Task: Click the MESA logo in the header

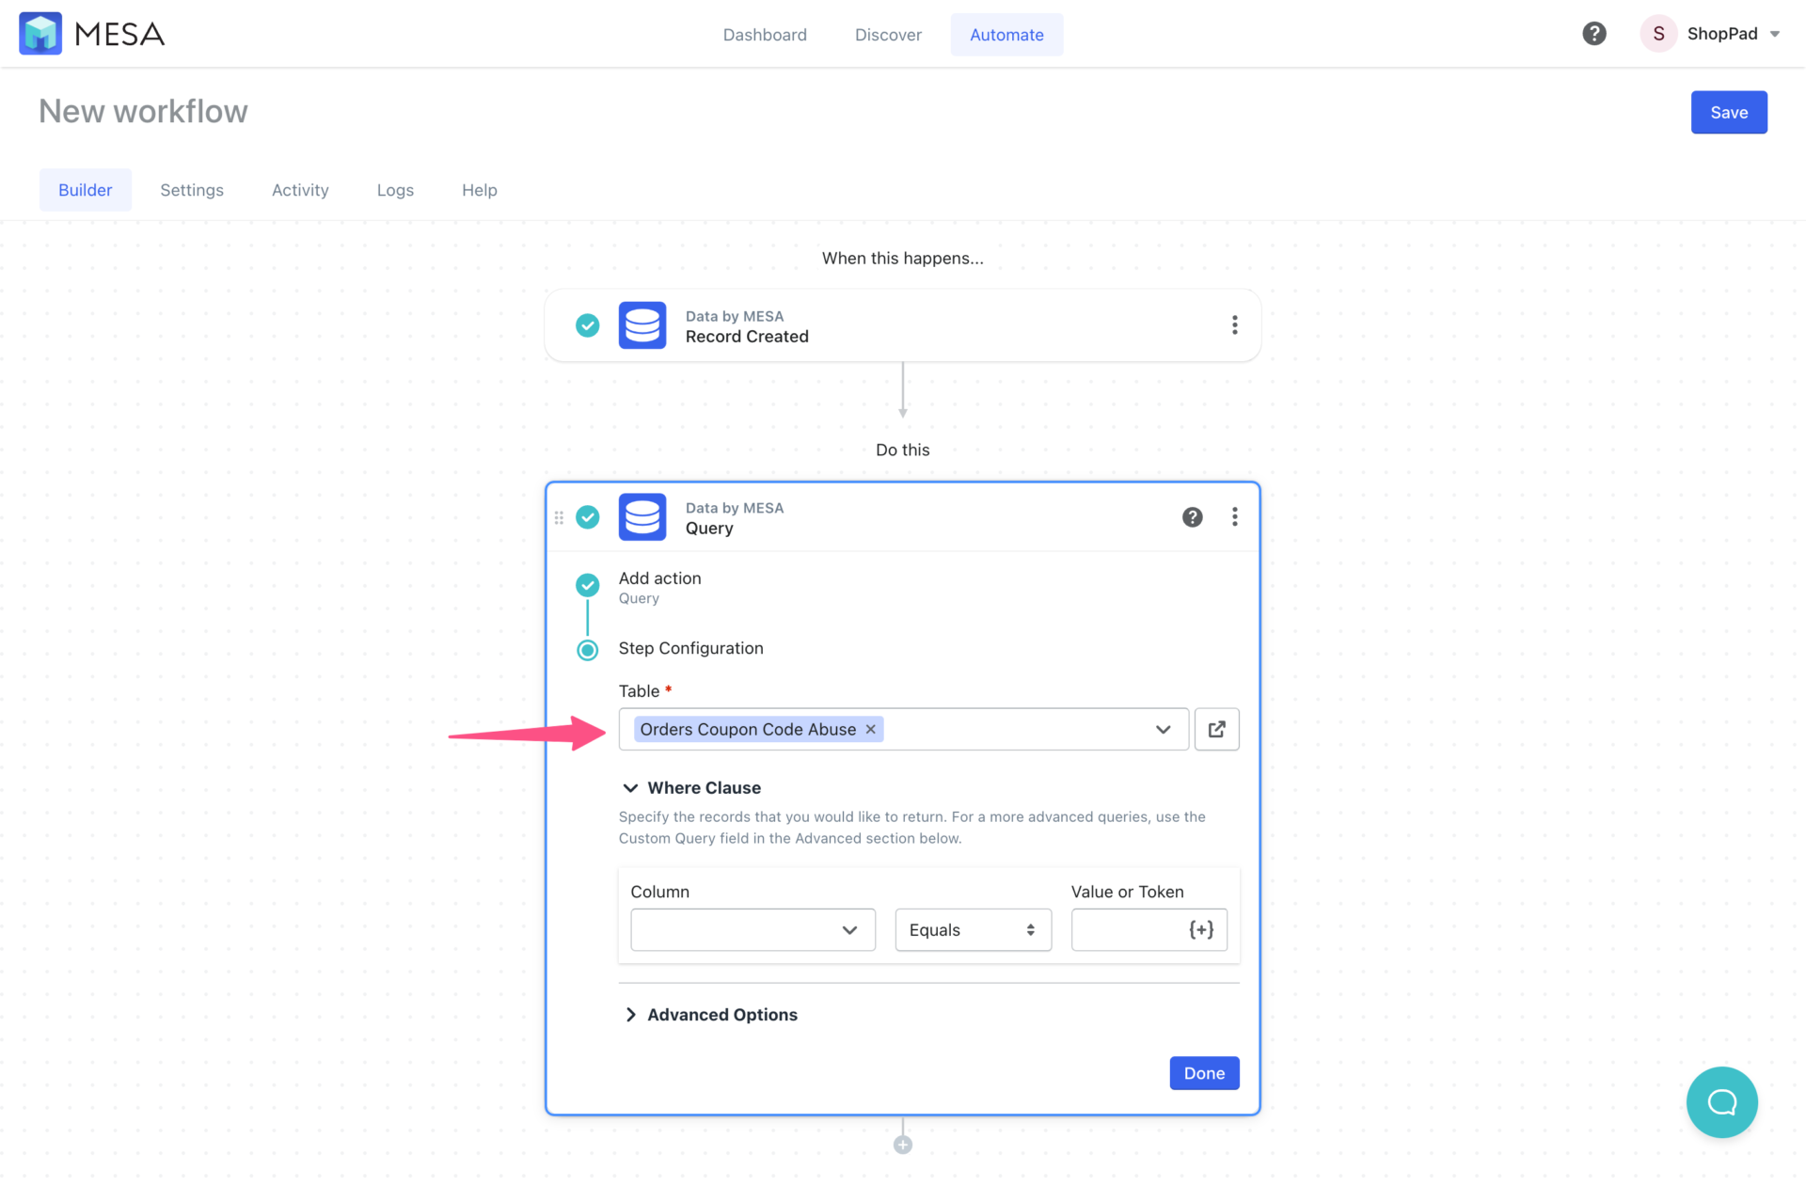Action: click(x=40, y=33)
